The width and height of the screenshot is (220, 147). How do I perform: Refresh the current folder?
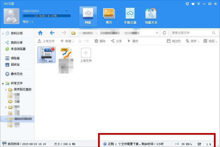(164, 33)
